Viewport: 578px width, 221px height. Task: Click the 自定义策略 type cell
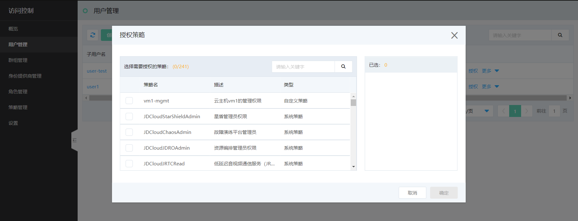point(296,101)
